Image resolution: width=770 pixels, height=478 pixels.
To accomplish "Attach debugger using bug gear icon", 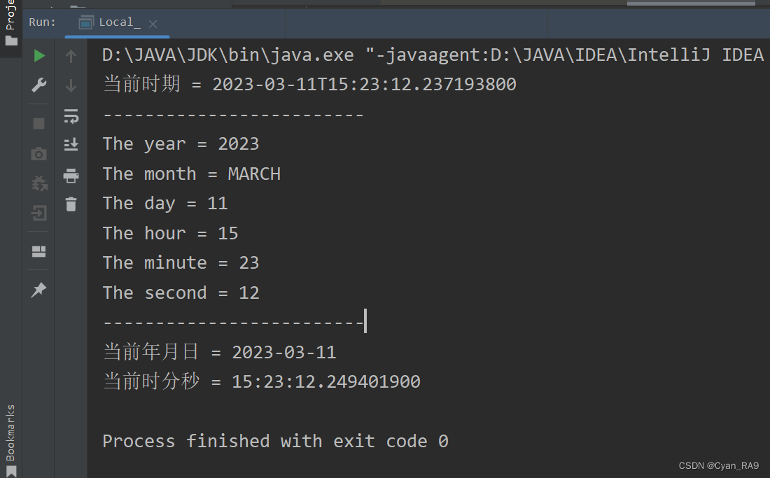I will [x=39, y=183].
